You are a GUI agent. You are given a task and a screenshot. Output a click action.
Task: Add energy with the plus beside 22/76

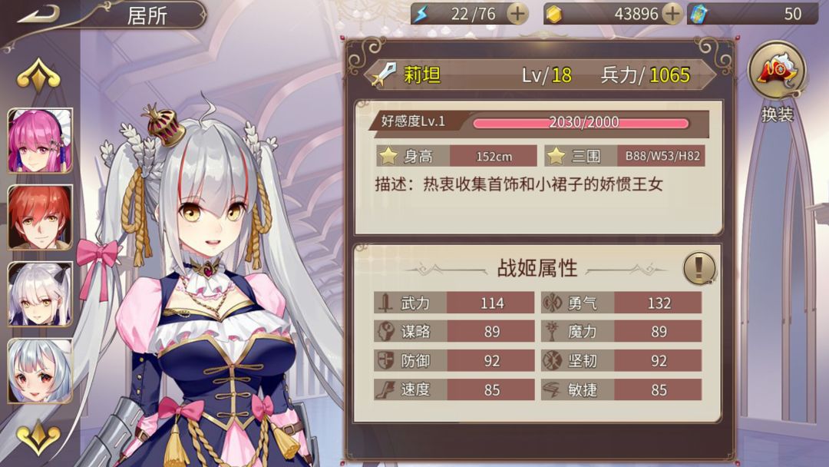pos(517,14)
